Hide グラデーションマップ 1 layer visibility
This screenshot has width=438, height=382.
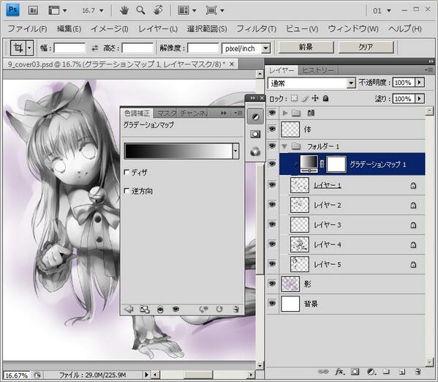coord(272,164)
